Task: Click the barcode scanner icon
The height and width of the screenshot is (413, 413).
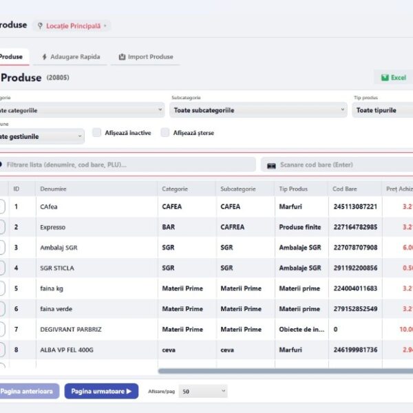Action: point(271,165)
